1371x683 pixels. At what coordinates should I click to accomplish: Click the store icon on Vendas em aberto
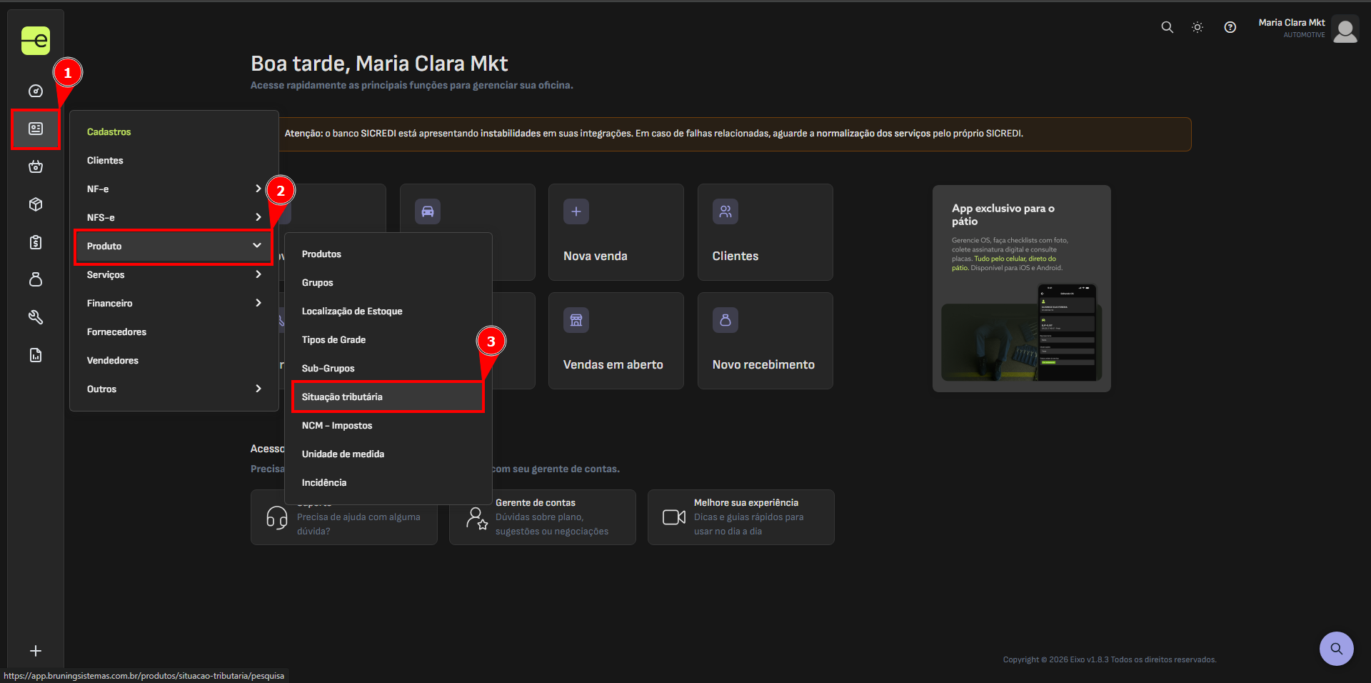coord(576,320)
